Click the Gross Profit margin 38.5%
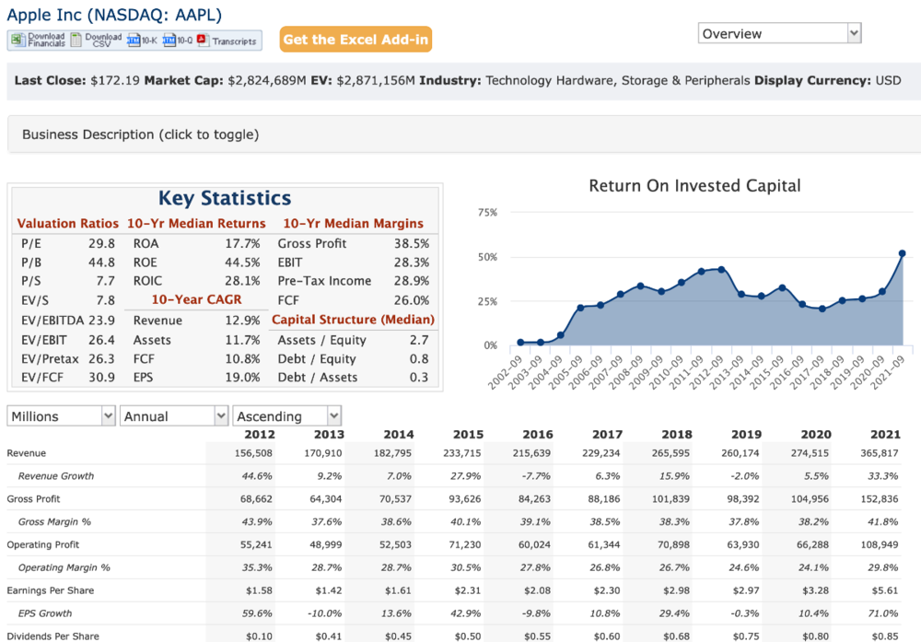The height and width of the screenshot is (642, 921). 412,243
